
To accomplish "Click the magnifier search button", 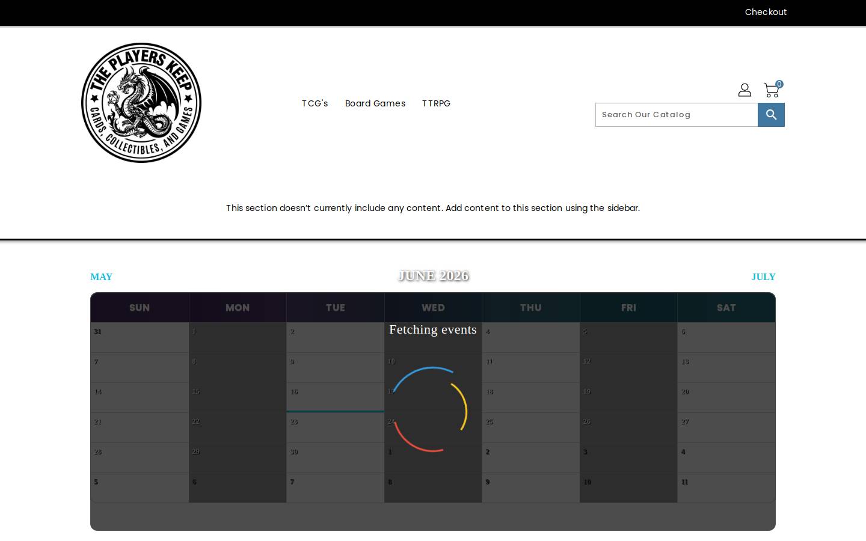I will (x=771, y=115).
